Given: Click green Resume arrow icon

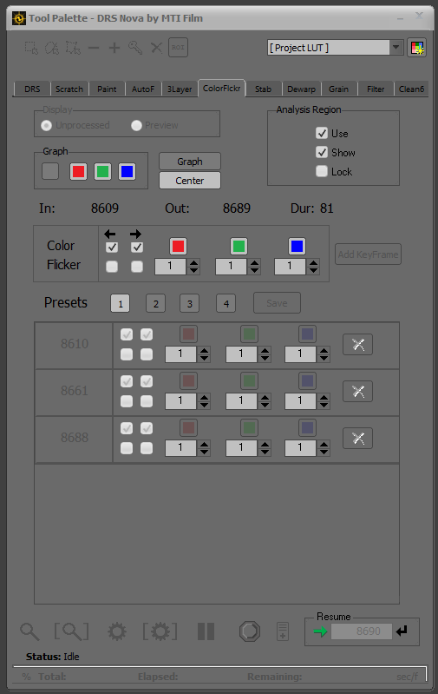Looking at the screenshot, I should point(320,631).
